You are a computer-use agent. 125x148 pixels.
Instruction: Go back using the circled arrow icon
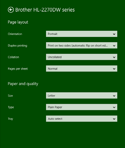pos(11,10)
